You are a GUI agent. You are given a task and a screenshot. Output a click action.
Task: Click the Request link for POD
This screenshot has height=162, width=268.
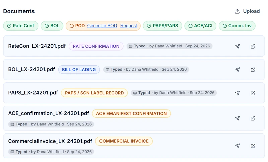pyautogui.click(x=129, y=26)
